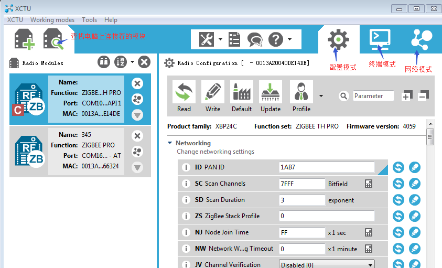Viewport: 442px width, 268px height.
Task: Remove the COM10 module from list
Action: click(x=137, y=83)
